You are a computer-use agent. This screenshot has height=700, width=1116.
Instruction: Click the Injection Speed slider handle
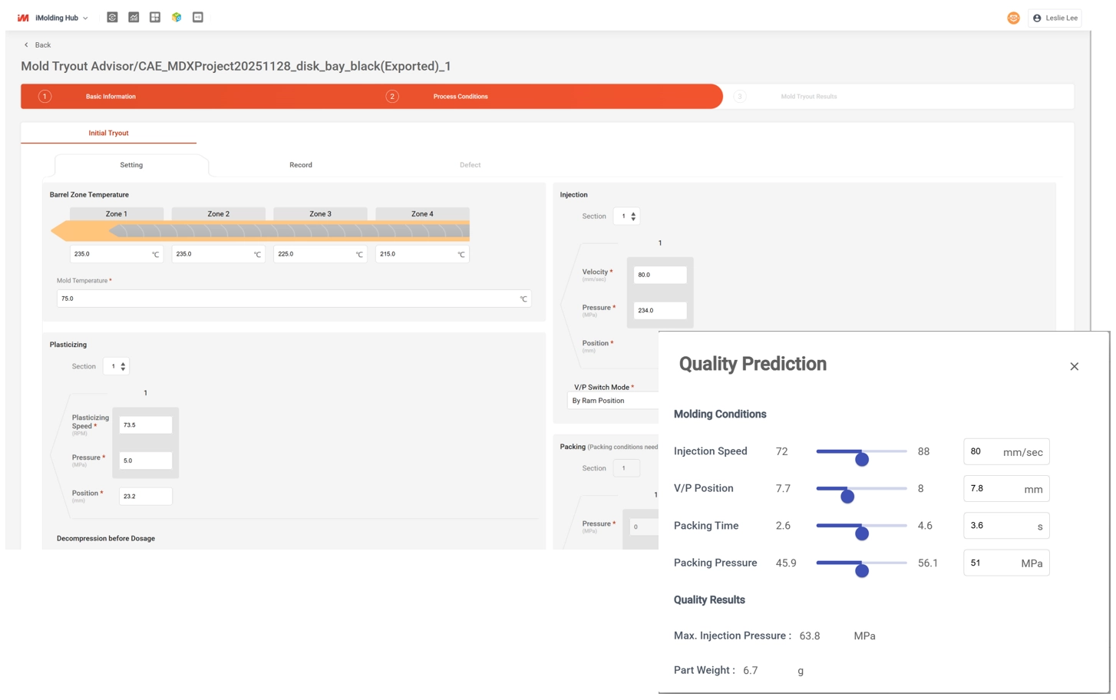click(x=862, y=459)
